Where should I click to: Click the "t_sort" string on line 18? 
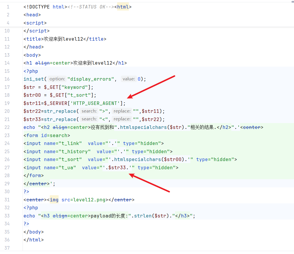pos(80,95)
